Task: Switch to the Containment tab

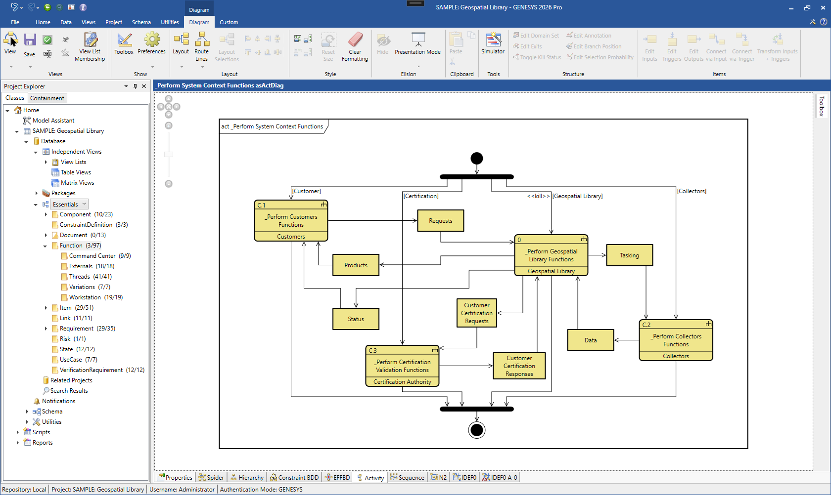Action: pos(47,98)
